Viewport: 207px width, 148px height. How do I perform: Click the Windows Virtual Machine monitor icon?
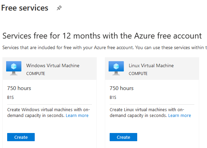(14, 68)
